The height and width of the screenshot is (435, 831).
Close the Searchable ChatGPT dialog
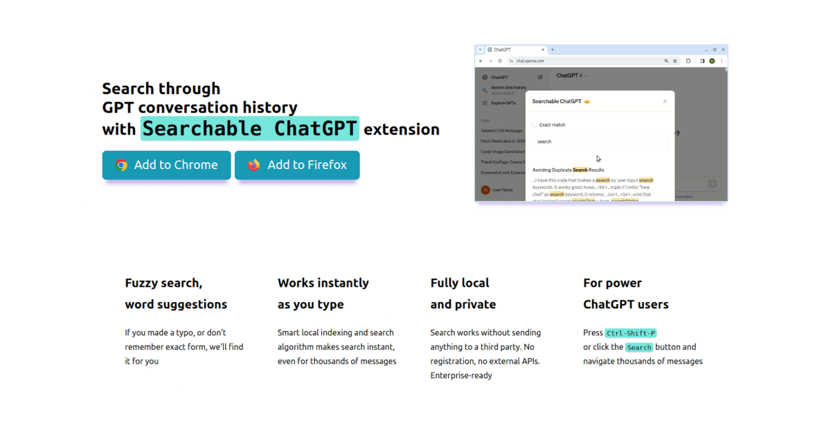[x=665, y=101]
